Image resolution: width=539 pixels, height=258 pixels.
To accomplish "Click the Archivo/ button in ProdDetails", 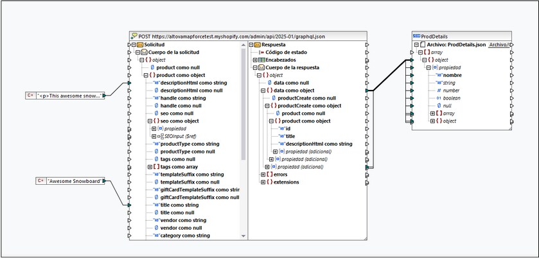I will click(500, 45).
